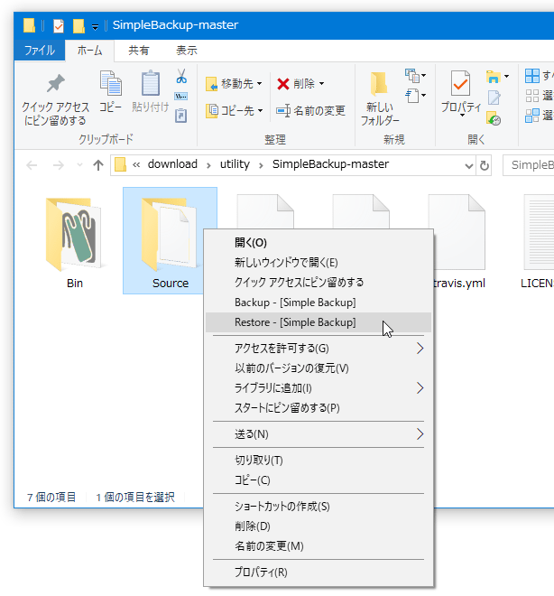Image resolution: width=554 pixels, height=596 pixels.
Task: Switch to the ホーム tab
Action: pos(89,51)
